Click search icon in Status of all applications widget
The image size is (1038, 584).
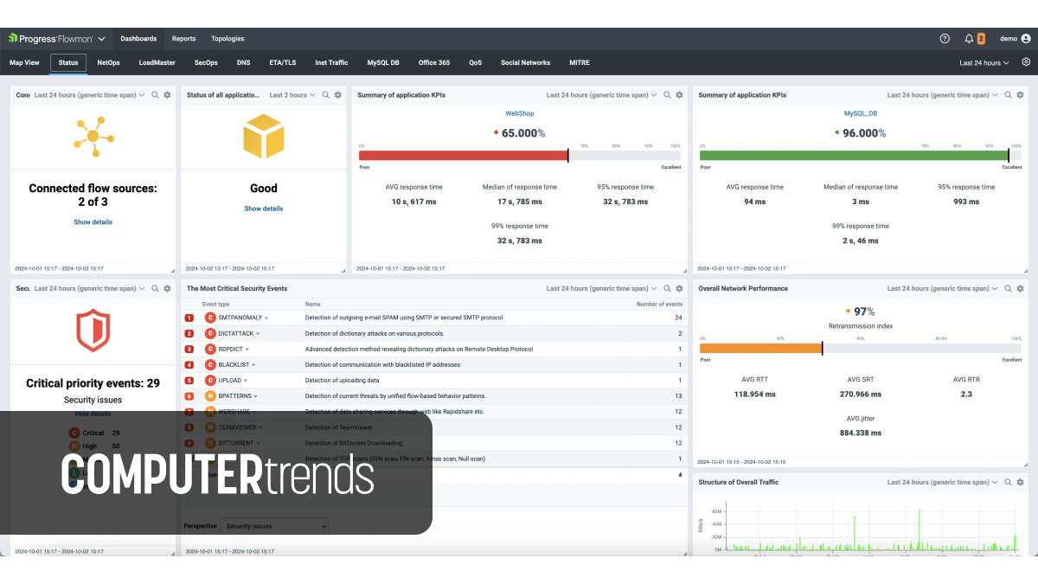326,95
